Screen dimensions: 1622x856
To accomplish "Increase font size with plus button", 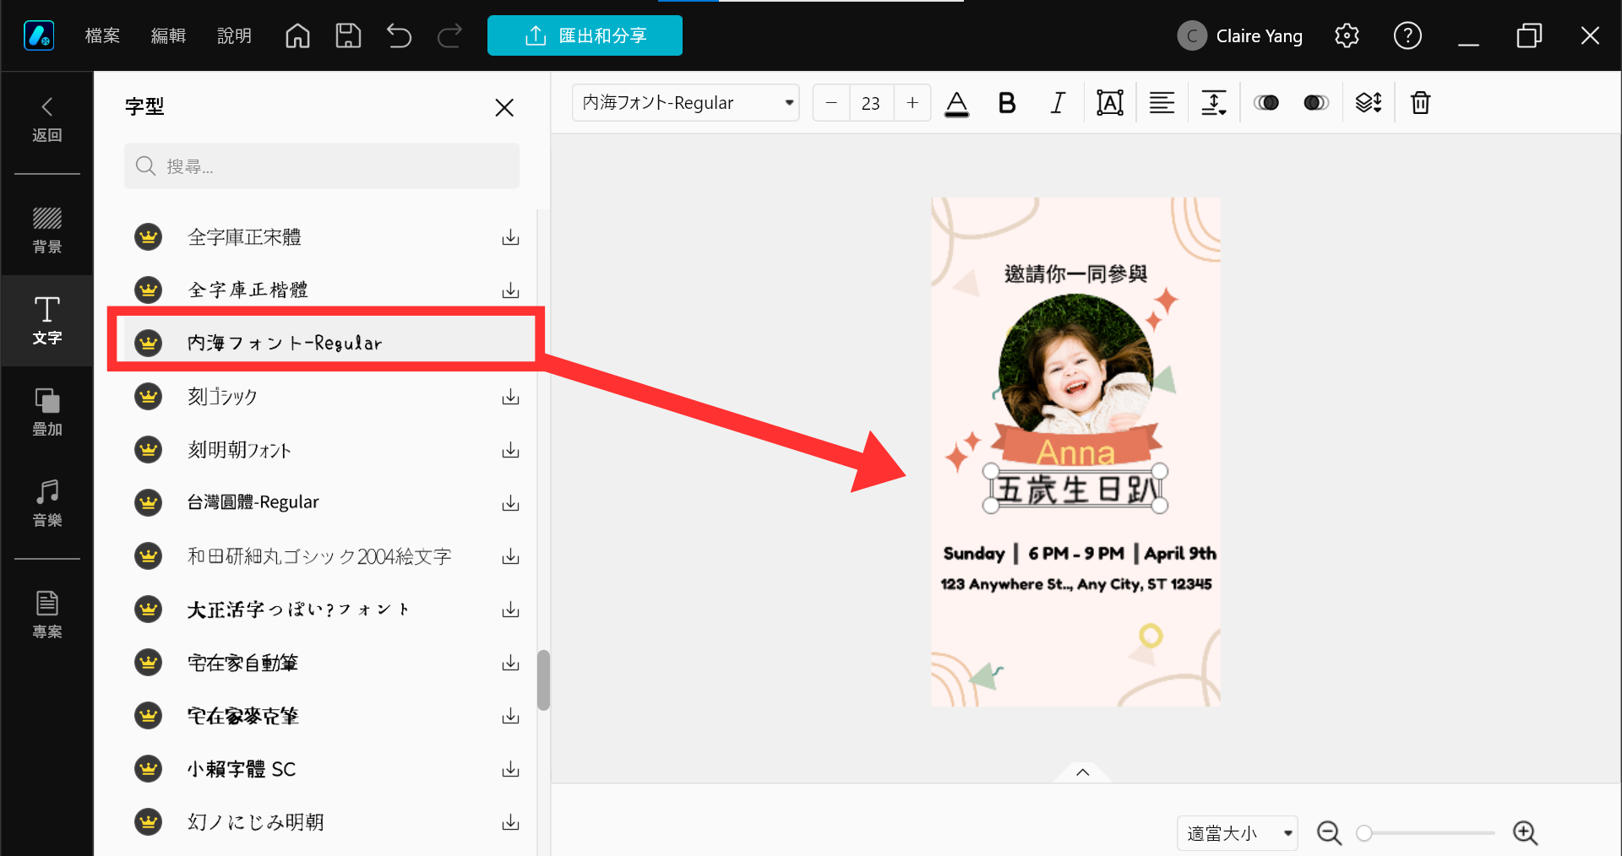I will (x=912, y=103).
